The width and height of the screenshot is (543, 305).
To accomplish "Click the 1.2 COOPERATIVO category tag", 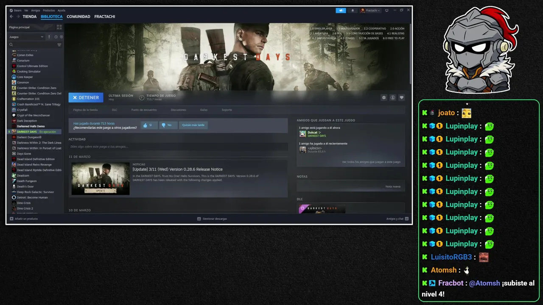I will coord(375,28).
